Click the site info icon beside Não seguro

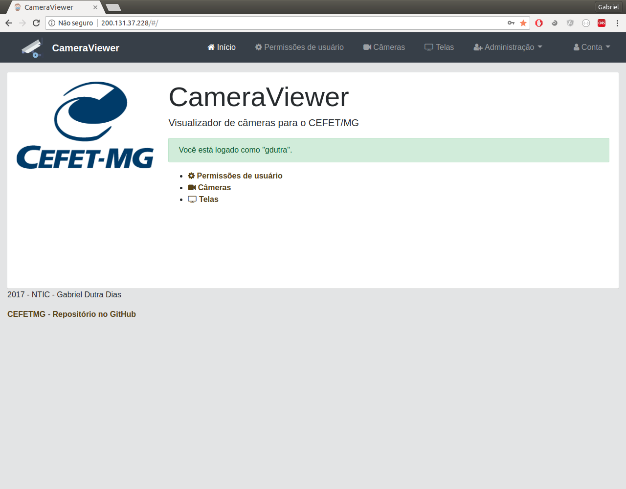[52, 23]
